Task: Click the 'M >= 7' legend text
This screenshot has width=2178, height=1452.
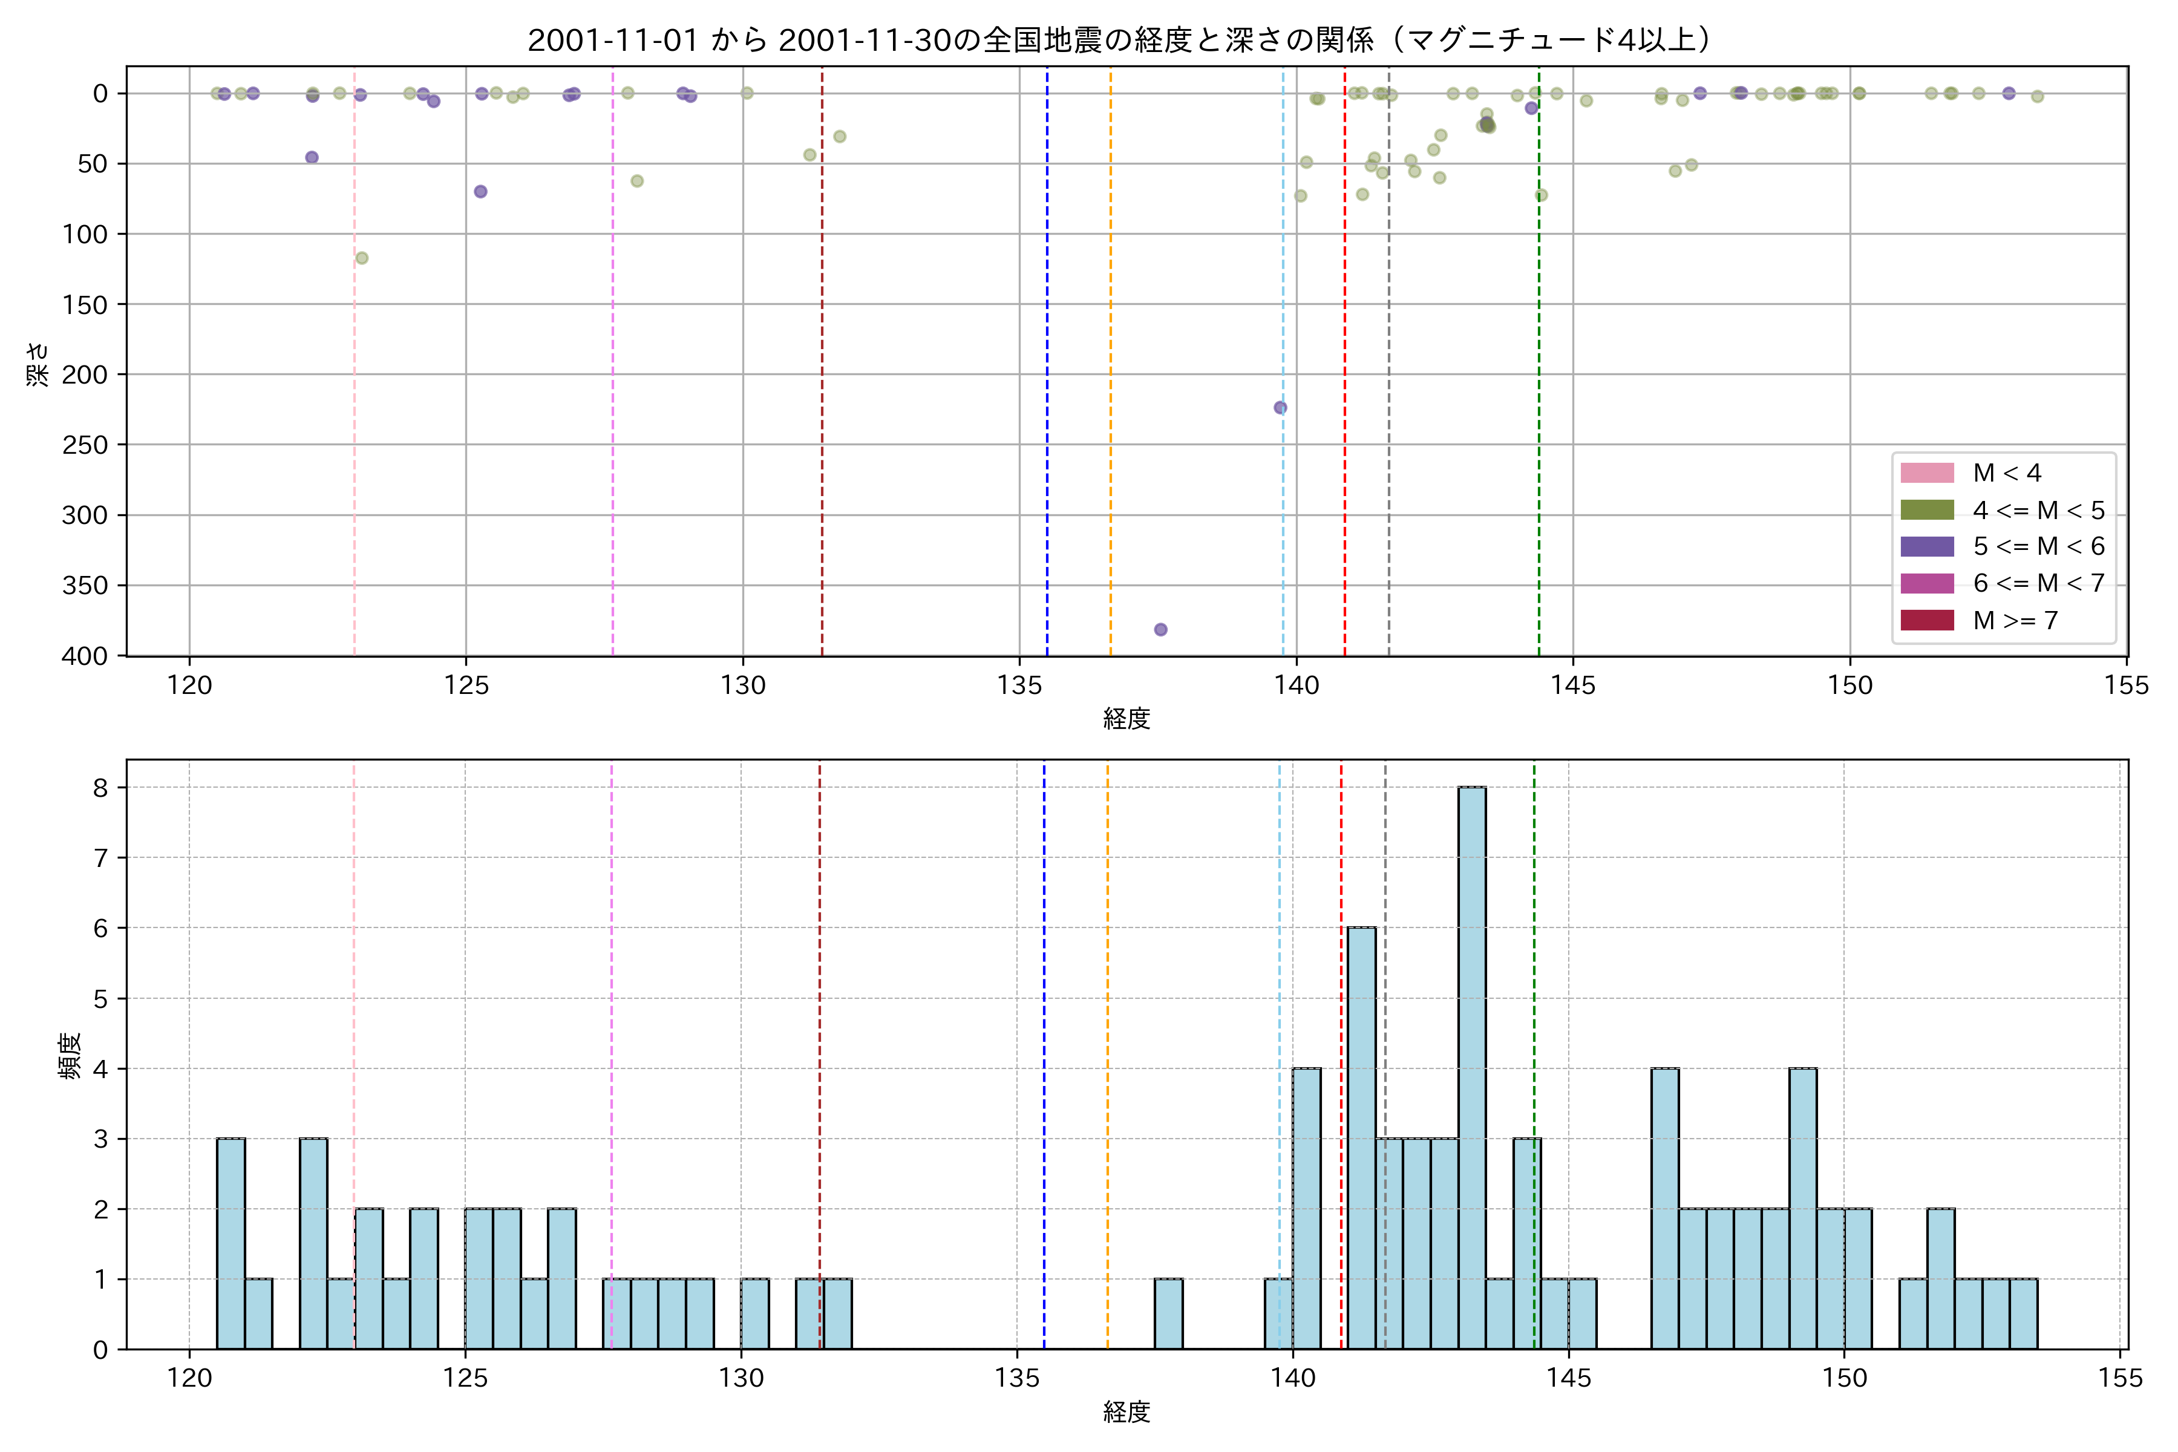Action: [x=2015, y=621]
